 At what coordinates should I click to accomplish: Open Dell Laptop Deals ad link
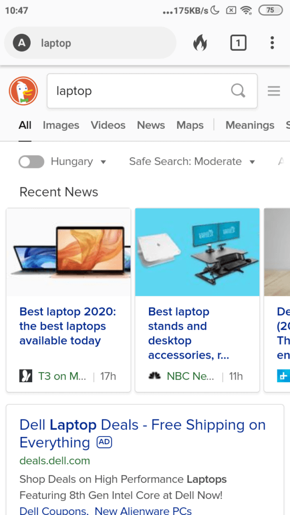[x=142, y=434]
